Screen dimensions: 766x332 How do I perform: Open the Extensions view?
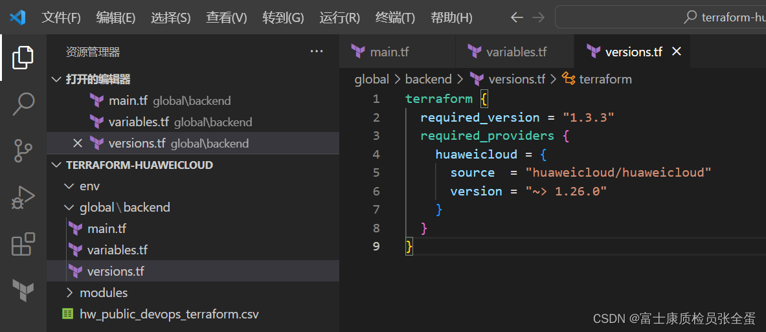pyautogui.click(x=23, y=244)
